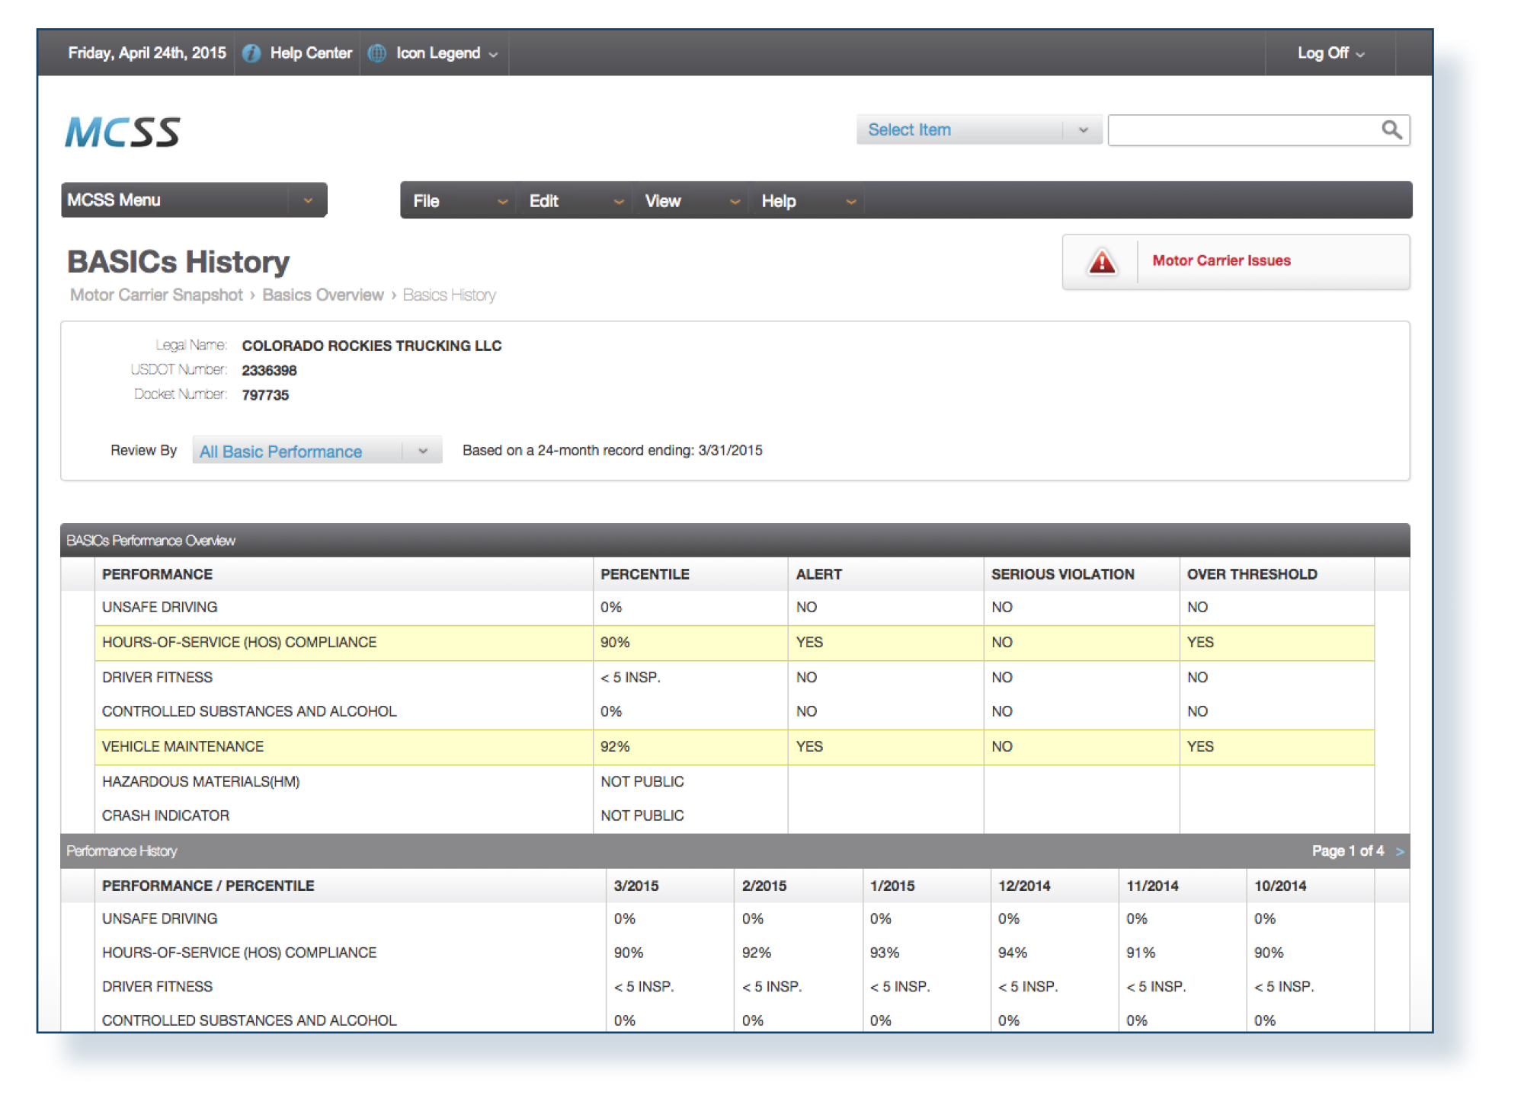
Task: Click the MCSS logo
Action: [x=123, y=132]
